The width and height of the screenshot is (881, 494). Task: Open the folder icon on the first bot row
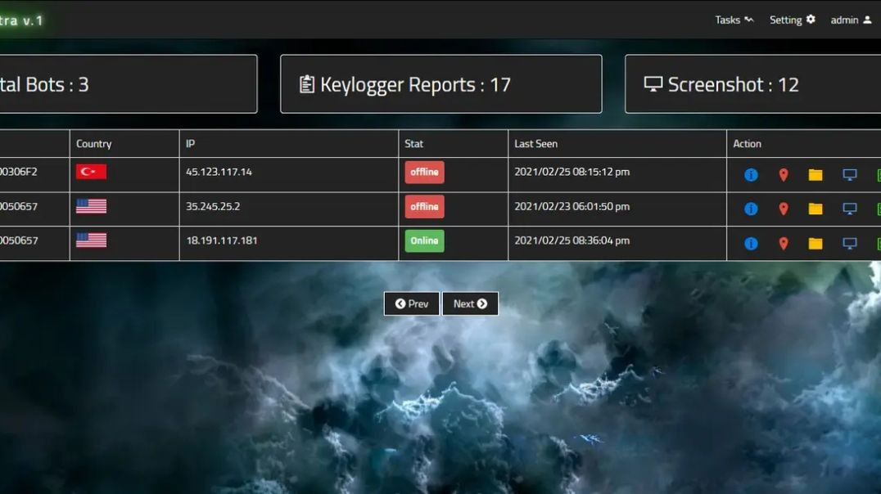tap(815, 173)
